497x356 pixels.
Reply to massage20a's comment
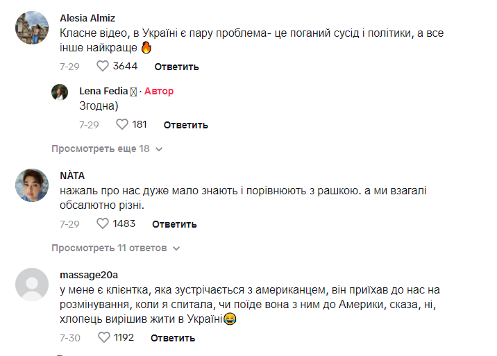[x=173, y=338]
